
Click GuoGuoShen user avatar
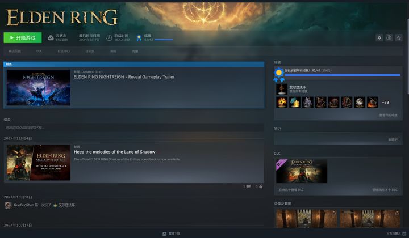pyautogui.click(x=8, y=205)
